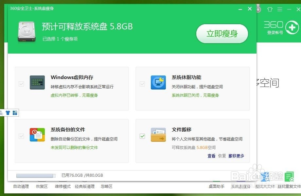Uncheck the 文件搬移 checkbox
This screenshot has width=301, height=196.
142,136
